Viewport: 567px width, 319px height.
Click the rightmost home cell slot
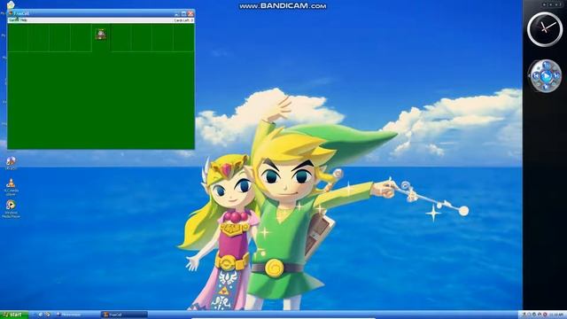coord(183,38)
